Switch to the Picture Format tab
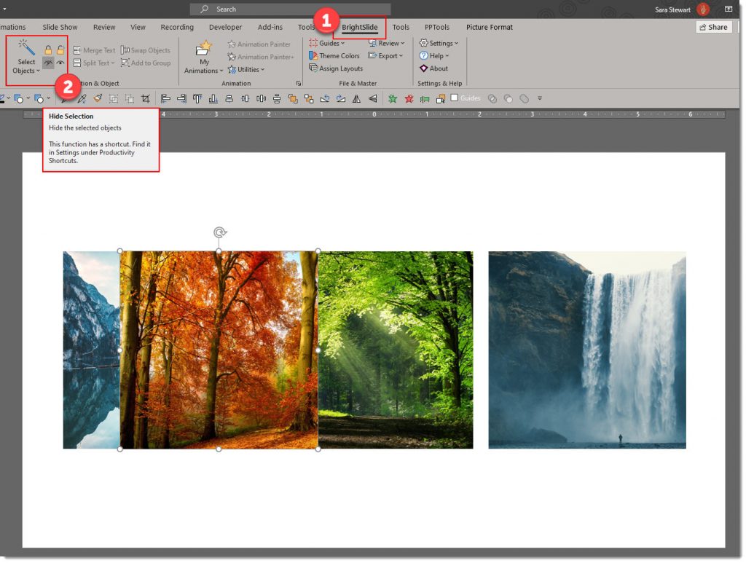Viewport: 746px width, 563px height. click(489, 27)
